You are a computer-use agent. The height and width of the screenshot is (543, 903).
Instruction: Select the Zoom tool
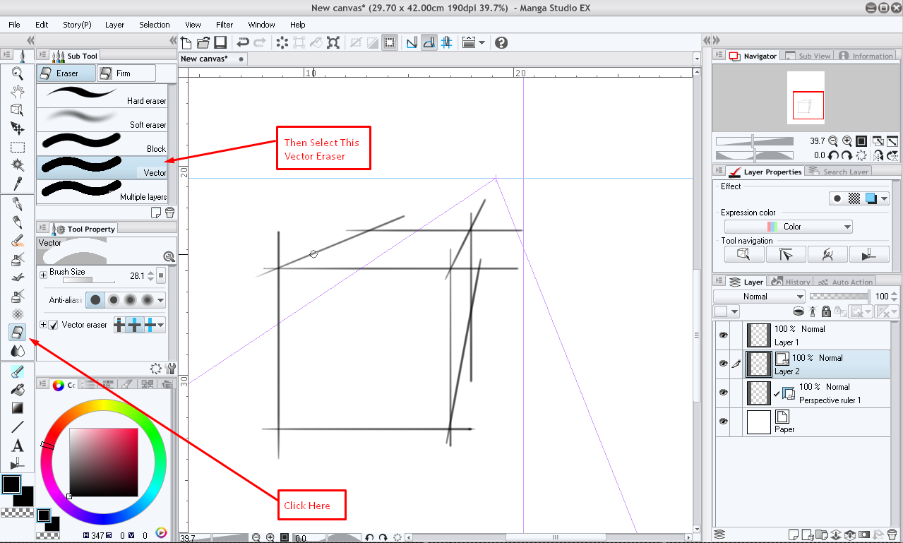17,73
